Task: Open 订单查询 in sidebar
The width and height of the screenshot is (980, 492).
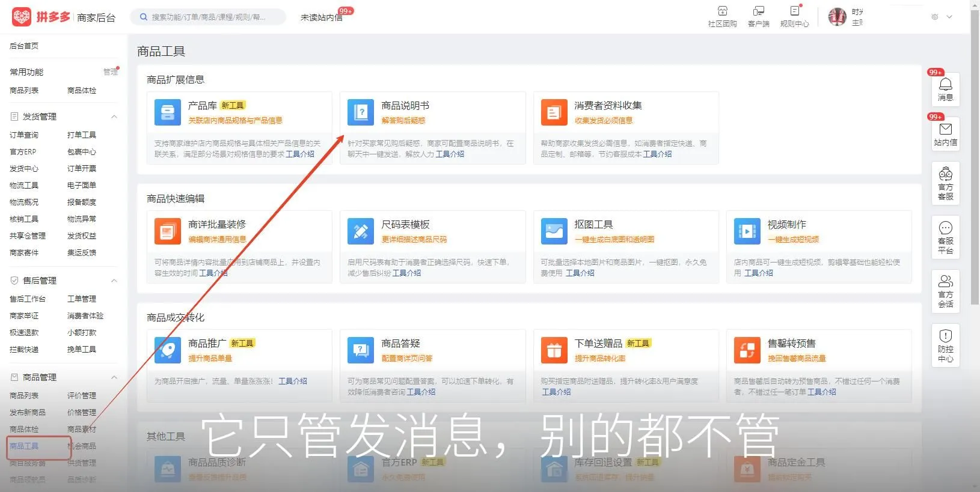Action: [24, 135]
